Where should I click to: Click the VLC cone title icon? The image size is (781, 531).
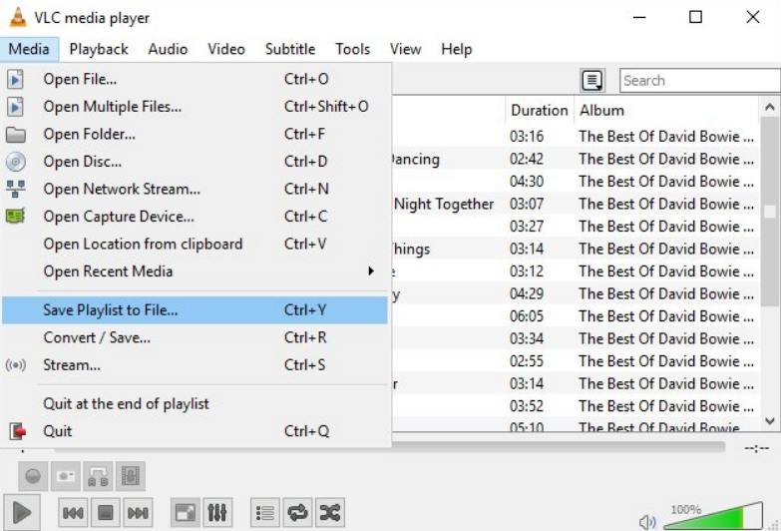point(18,17)
